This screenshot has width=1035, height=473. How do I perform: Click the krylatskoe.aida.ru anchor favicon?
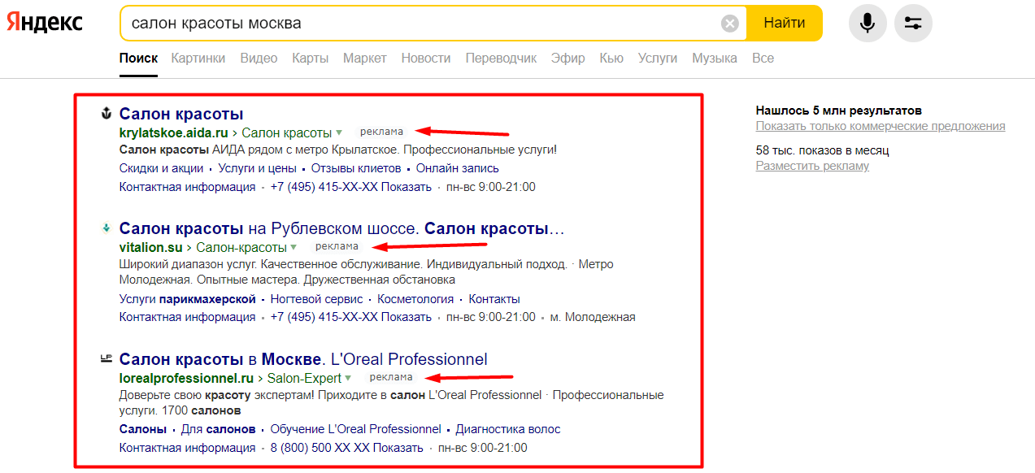(105, 113)
